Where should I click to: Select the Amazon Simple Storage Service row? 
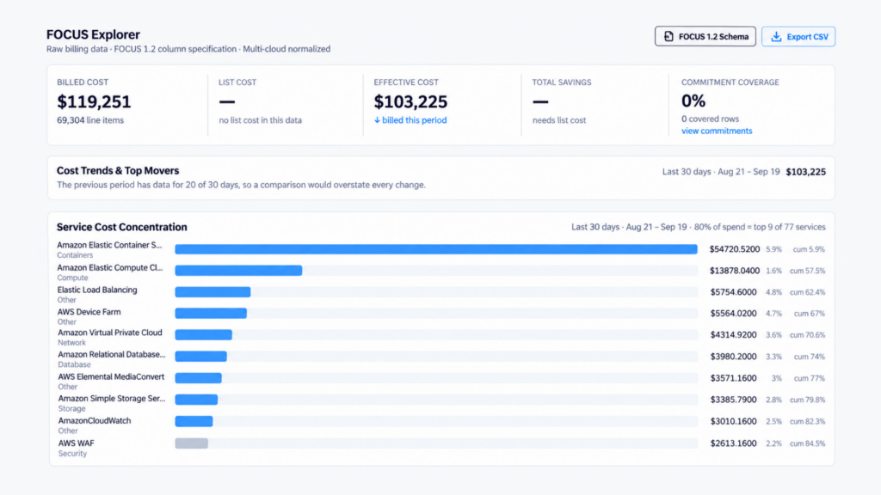[x=441, y=403]
